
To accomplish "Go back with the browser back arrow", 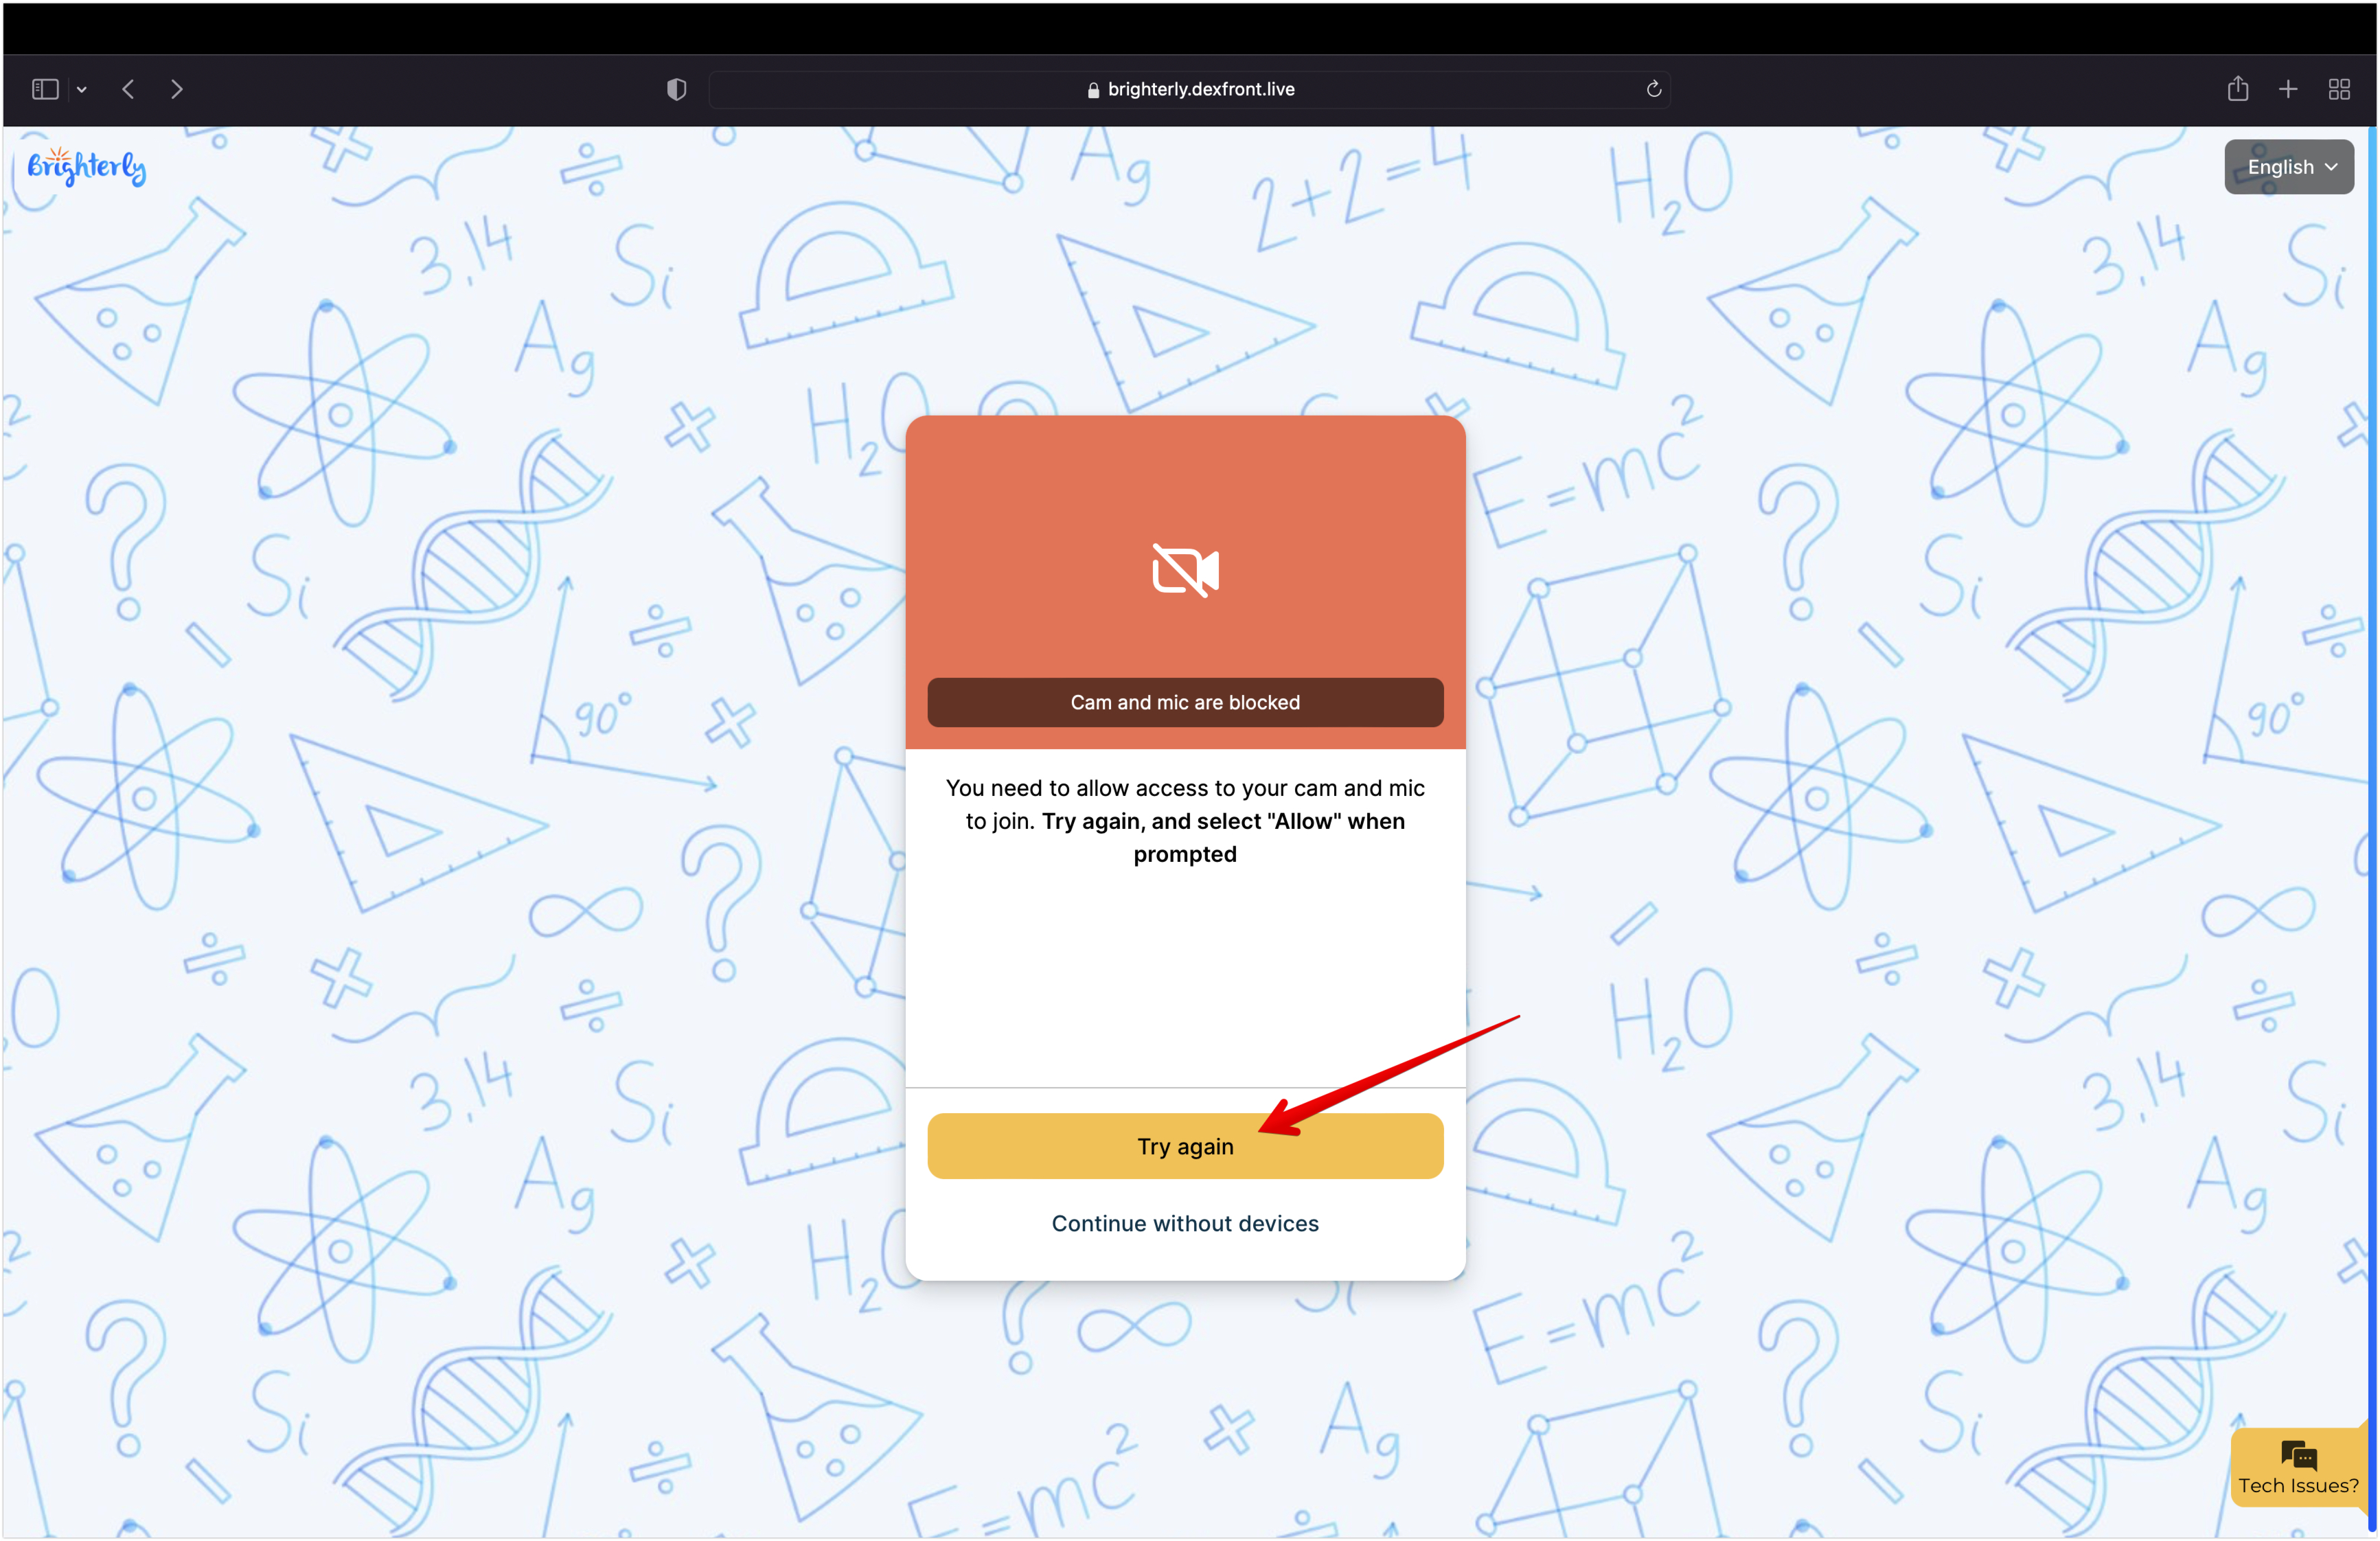I will (x=128, y=89).
